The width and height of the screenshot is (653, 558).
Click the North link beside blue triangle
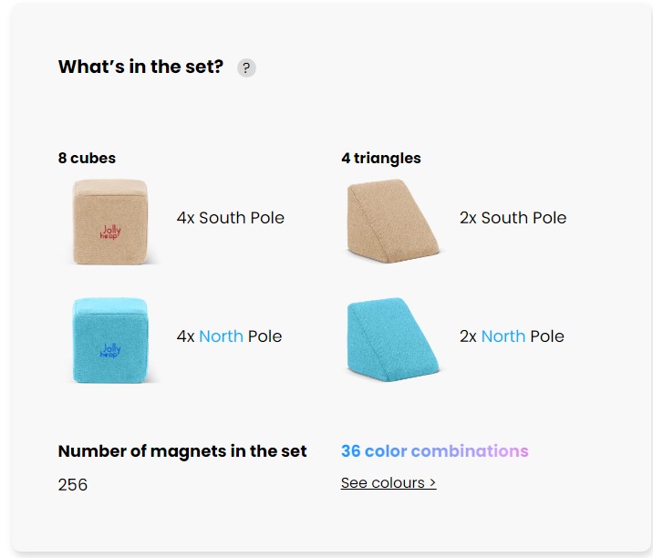point(503,336)
